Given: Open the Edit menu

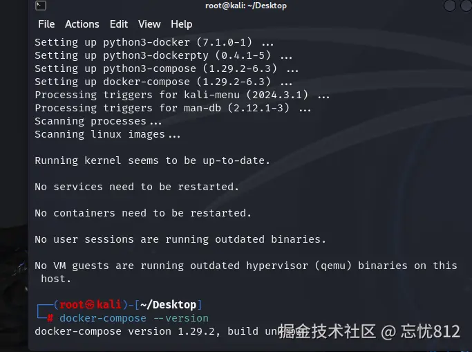Looking at the screenshot, I should (x=119, y=24).
